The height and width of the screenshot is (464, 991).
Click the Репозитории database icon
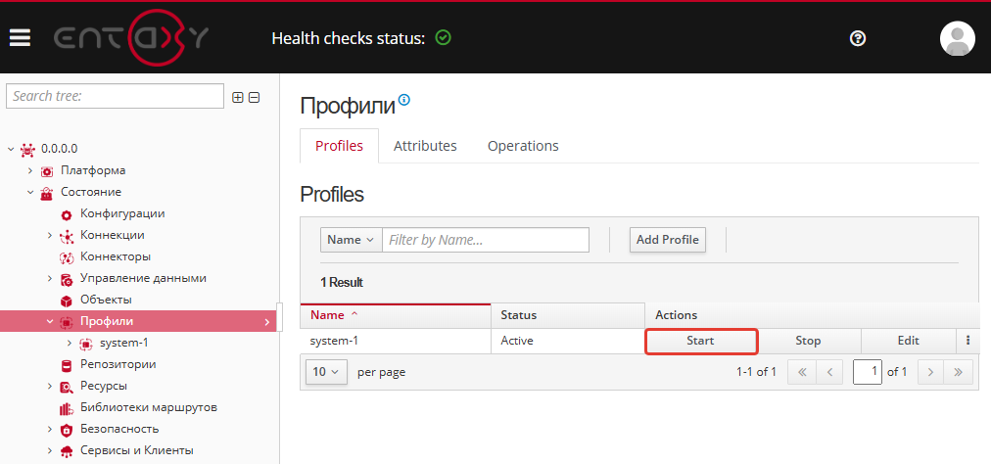click(67, 365)
